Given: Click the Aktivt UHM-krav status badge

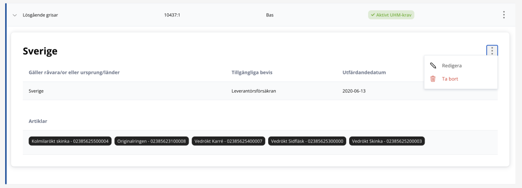Looking at the screenshot, I should click(391, 15).
